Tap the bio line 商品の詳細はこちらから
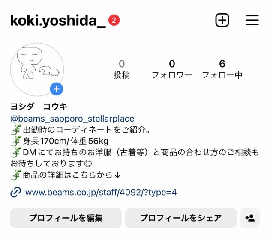This screenshot has height=243, width=270. (72, 175)
